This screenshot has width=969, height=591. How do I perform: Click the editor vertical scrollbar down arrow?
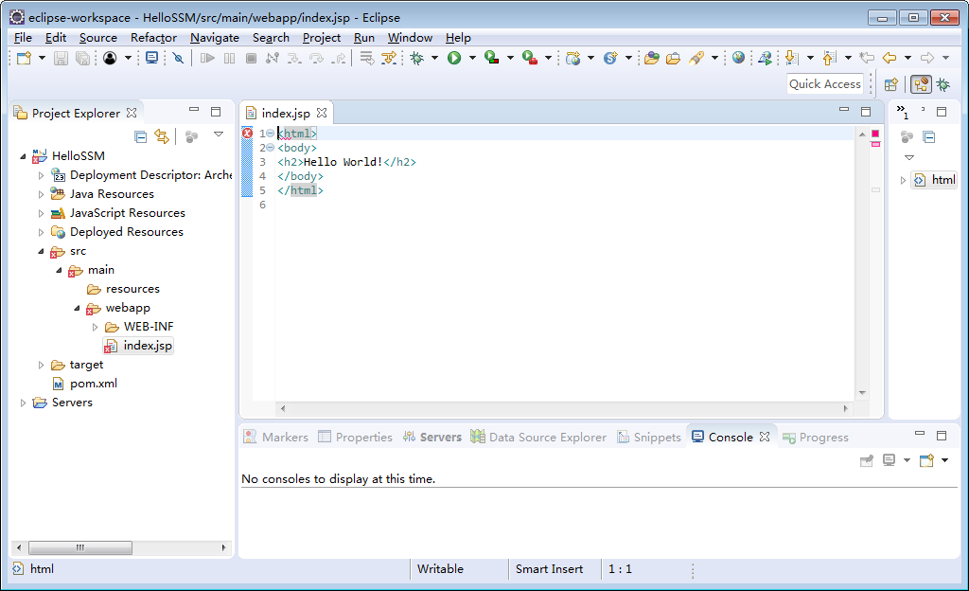coord(862,393)
